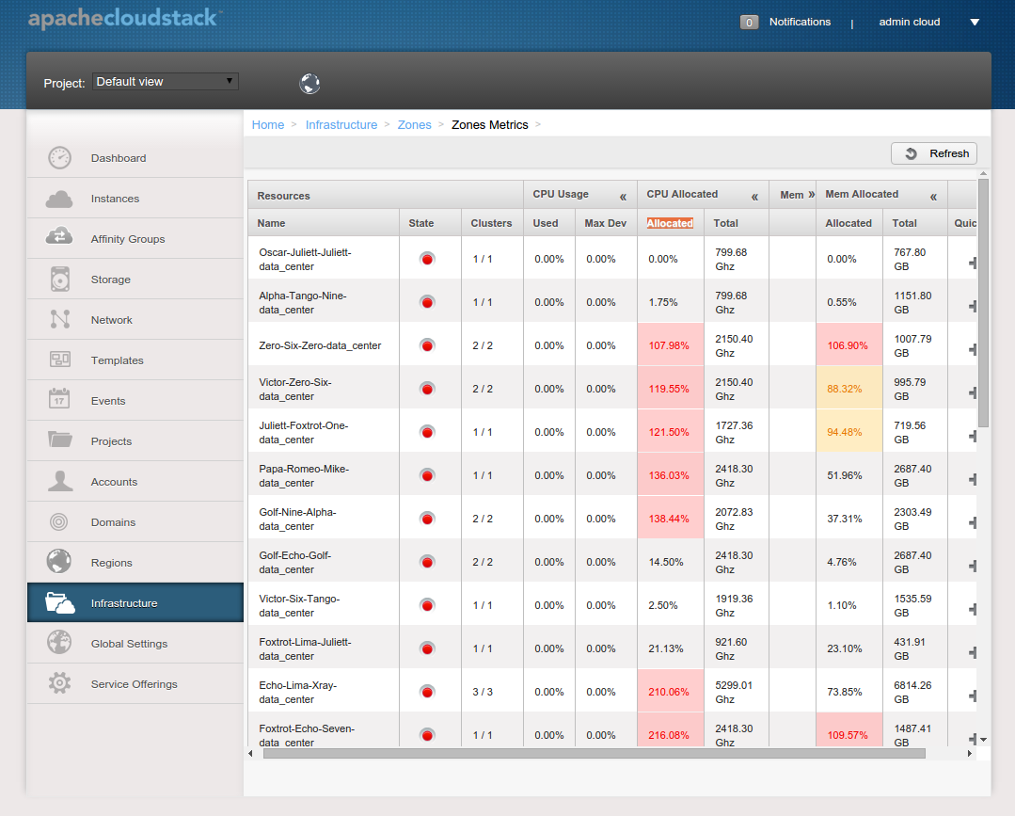The height and width of the screenshot is (816, 1015).
Task: Click the Storage disk icon
Action: (60, 280)
